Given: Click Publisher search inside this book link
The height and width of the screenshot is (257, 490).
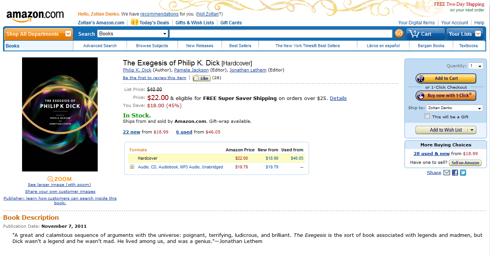Looking at the screenshot, I should 60,200.
